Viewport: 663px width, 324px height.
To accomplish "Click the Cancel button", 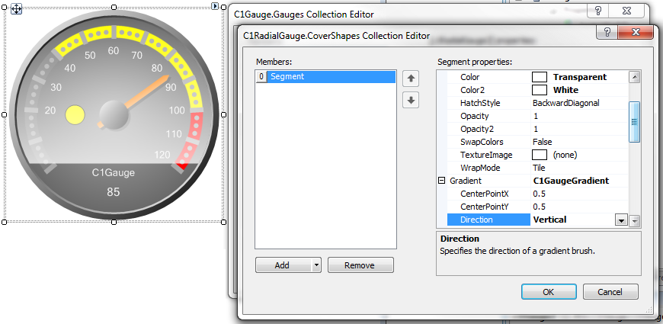I will point(609,291).
